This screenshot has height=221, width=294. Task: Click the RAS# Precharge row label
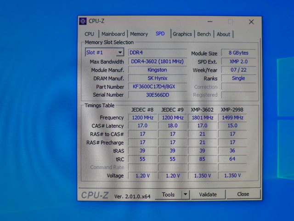click(105, 143)
